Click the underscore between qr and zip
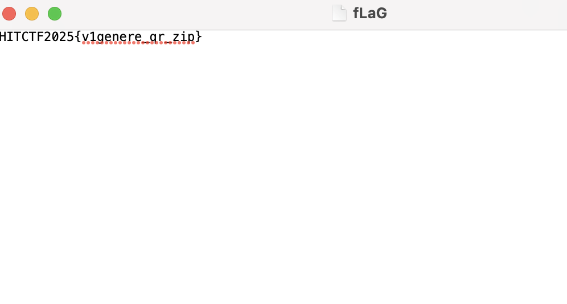This screenshot has height=304, width=567. click(169, 42)
